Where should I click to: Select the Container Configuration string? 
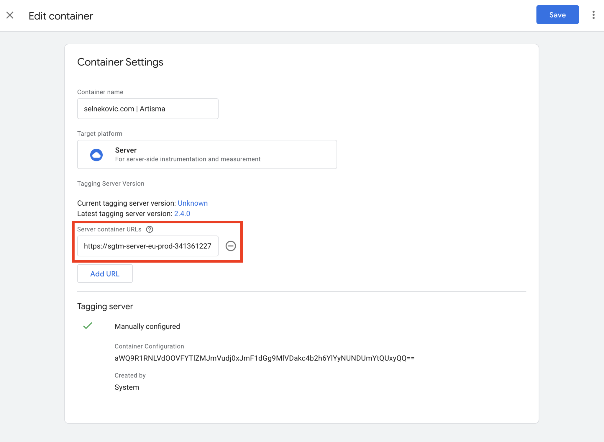265,358
